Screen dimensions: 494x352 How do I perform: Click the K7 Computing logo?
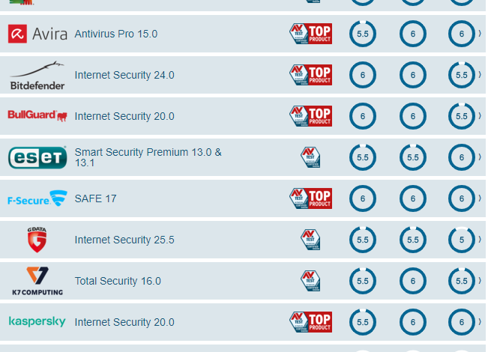(37, 281)
